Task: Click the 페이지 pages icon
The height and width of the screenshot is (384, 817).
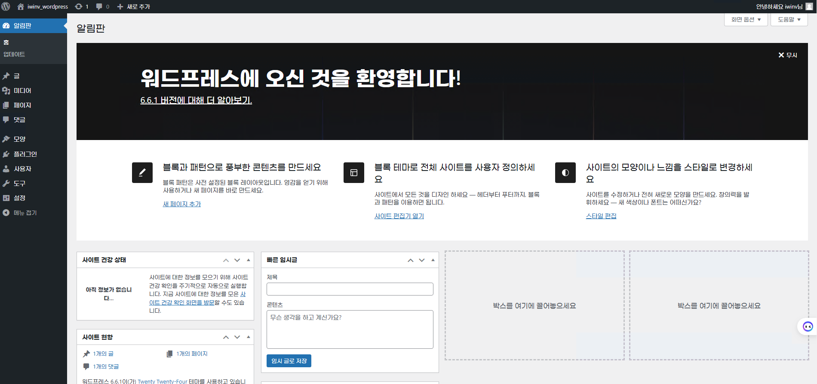Action: click(x=6, y=105)
